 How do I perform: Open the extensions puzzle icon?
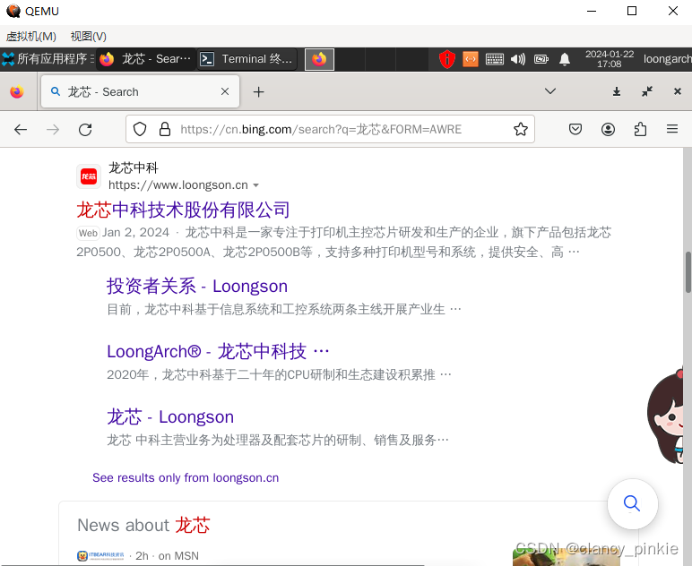(x=640, y=129)
